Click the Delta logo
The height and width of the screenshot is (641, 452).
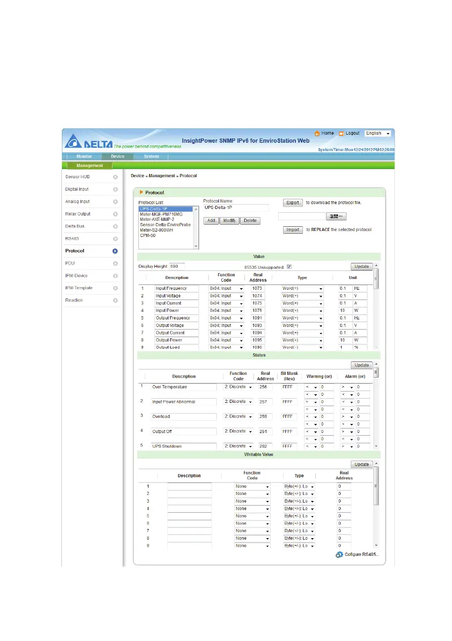(x=89, y=142)
